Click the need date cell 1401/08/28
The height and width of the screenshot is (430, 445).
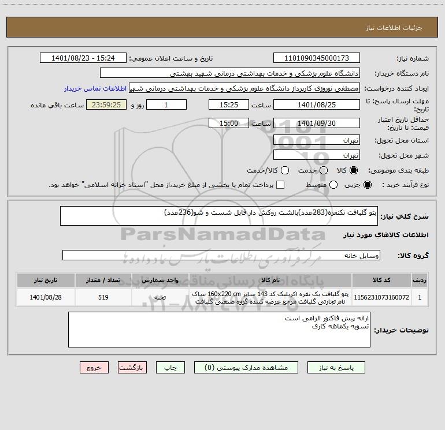pos(46,297)
